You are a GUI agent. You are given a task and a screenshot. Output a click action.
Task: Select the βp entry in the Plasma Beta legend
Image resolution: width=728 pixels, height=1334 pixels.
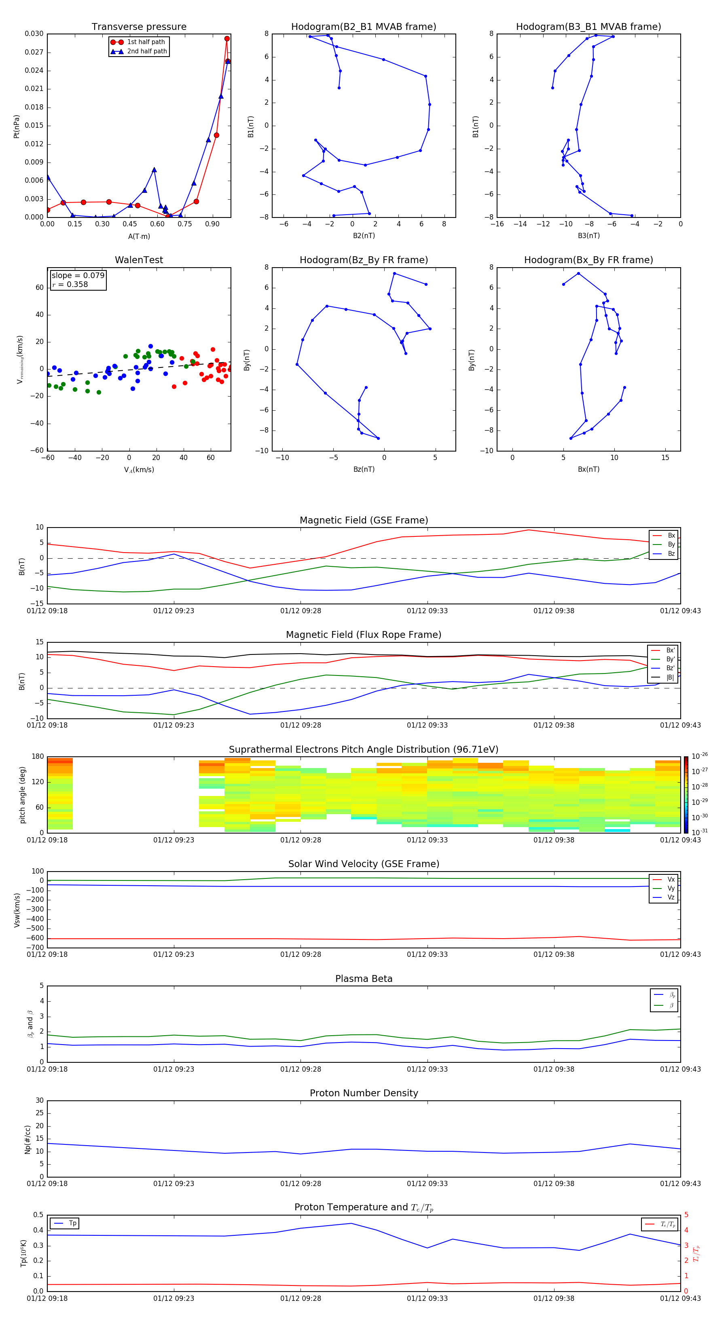pos(664,995)
